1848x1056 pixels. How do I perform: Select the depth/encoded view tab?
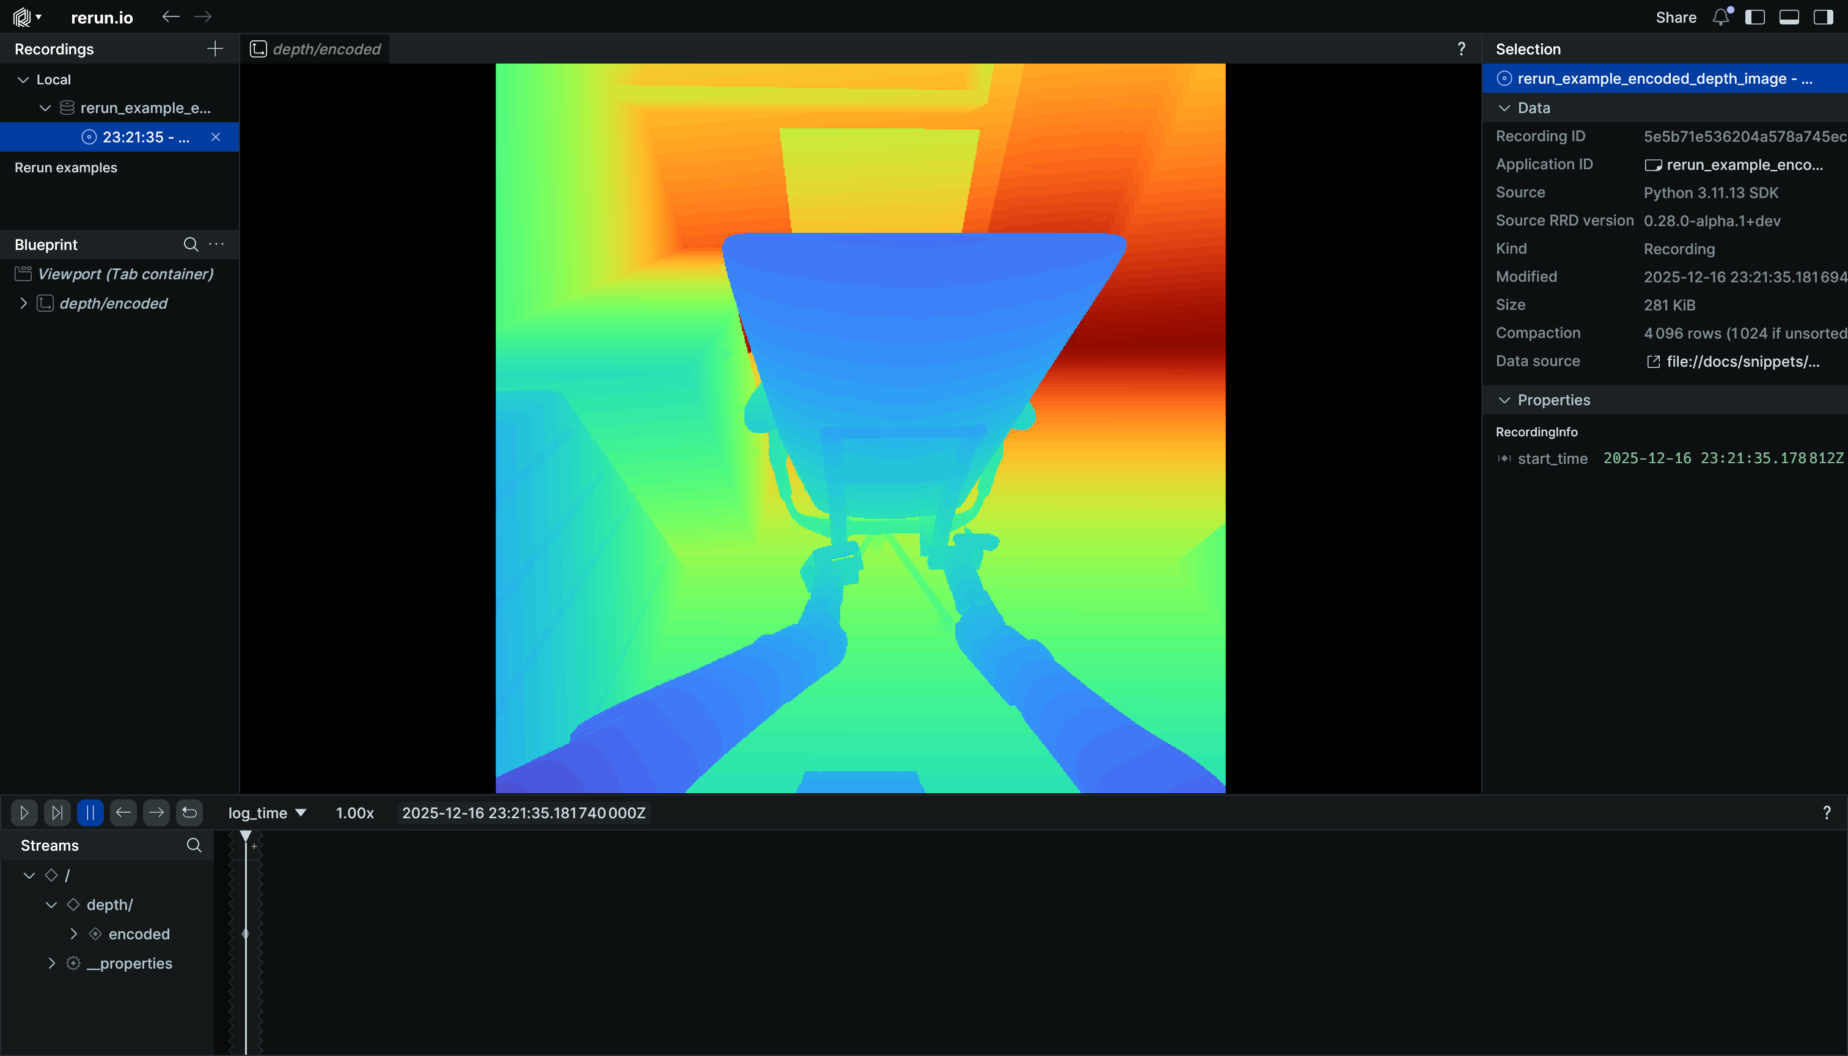(x=316, y=50)
